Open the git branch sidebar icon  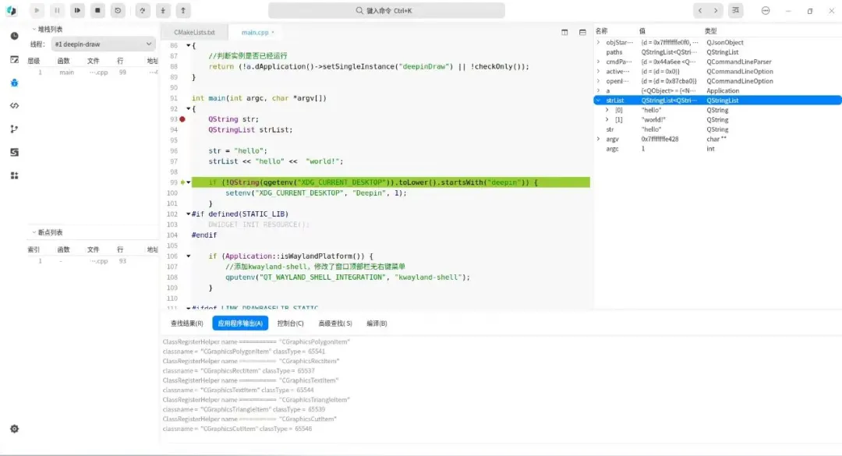coord(15,129)
